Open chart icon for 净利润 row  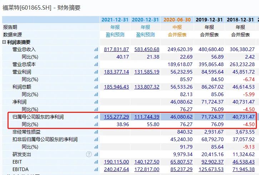96,102
